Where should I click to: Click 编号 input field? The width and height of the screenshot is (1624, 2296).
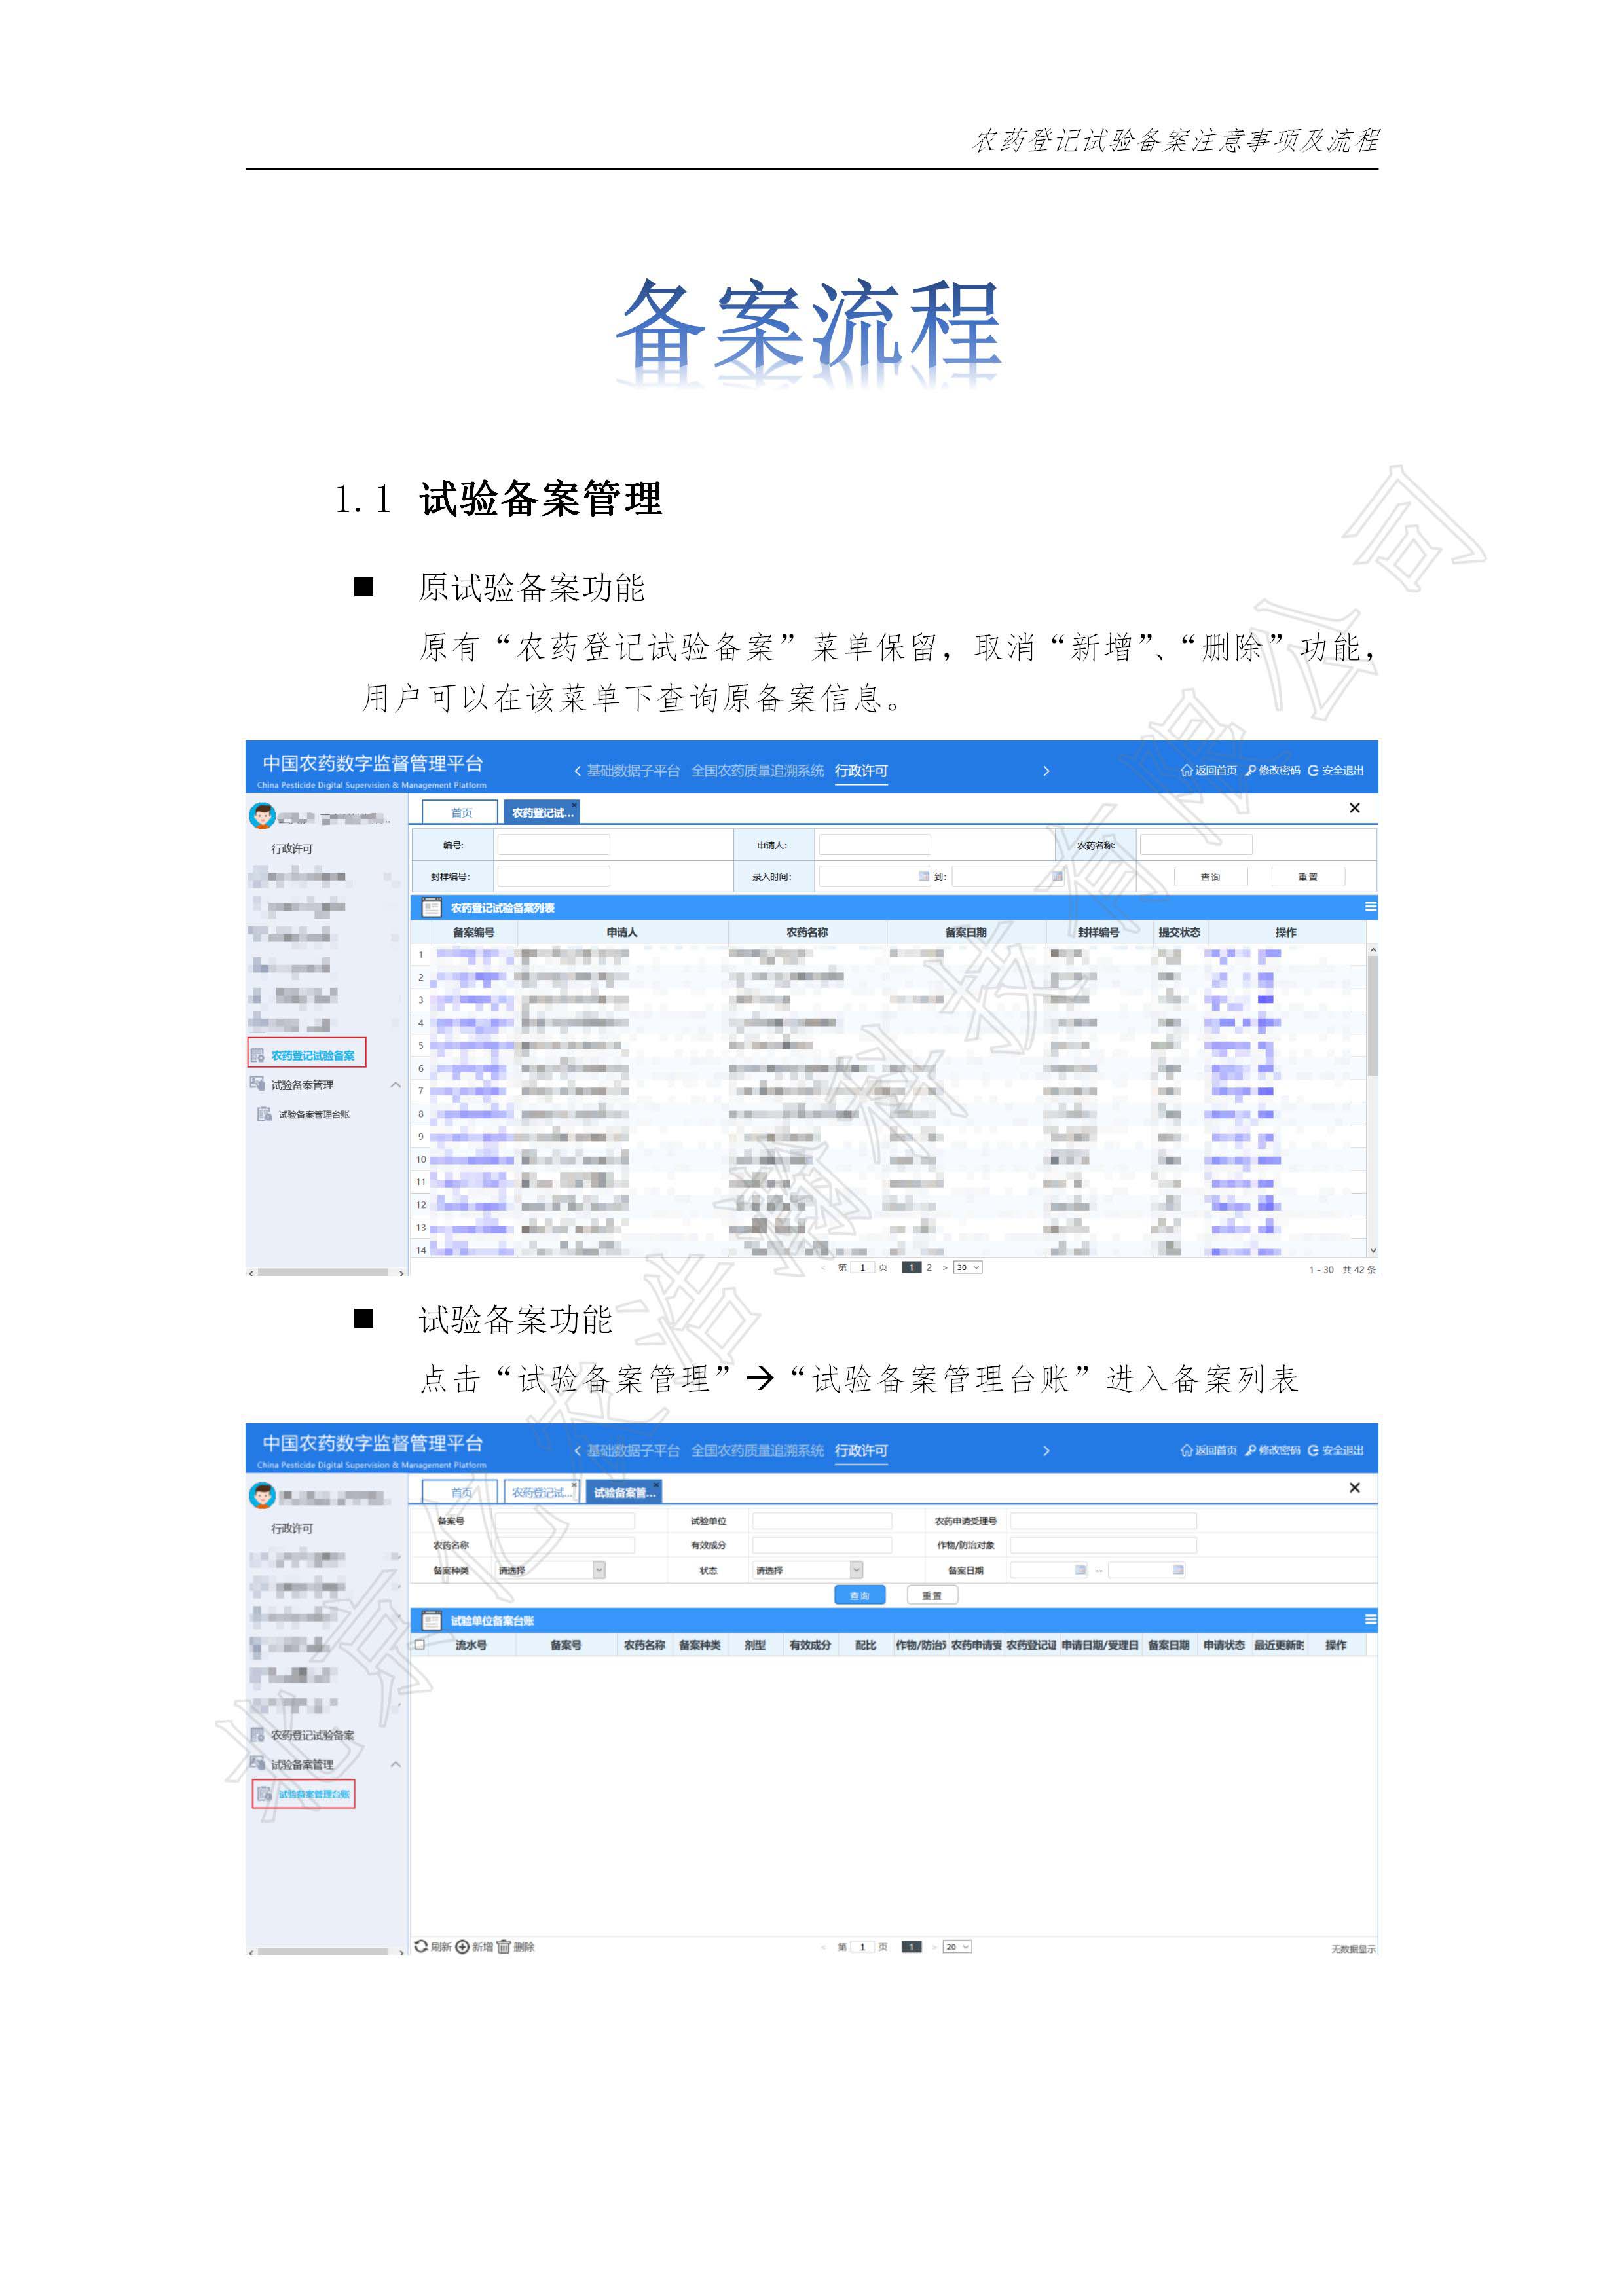tap(553, 845)
